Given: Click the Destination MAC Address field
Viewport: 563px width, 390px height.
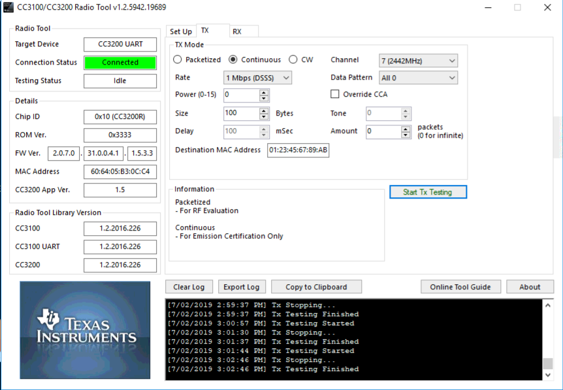Looking at the screenshot, I should click(x=298, y=150).
